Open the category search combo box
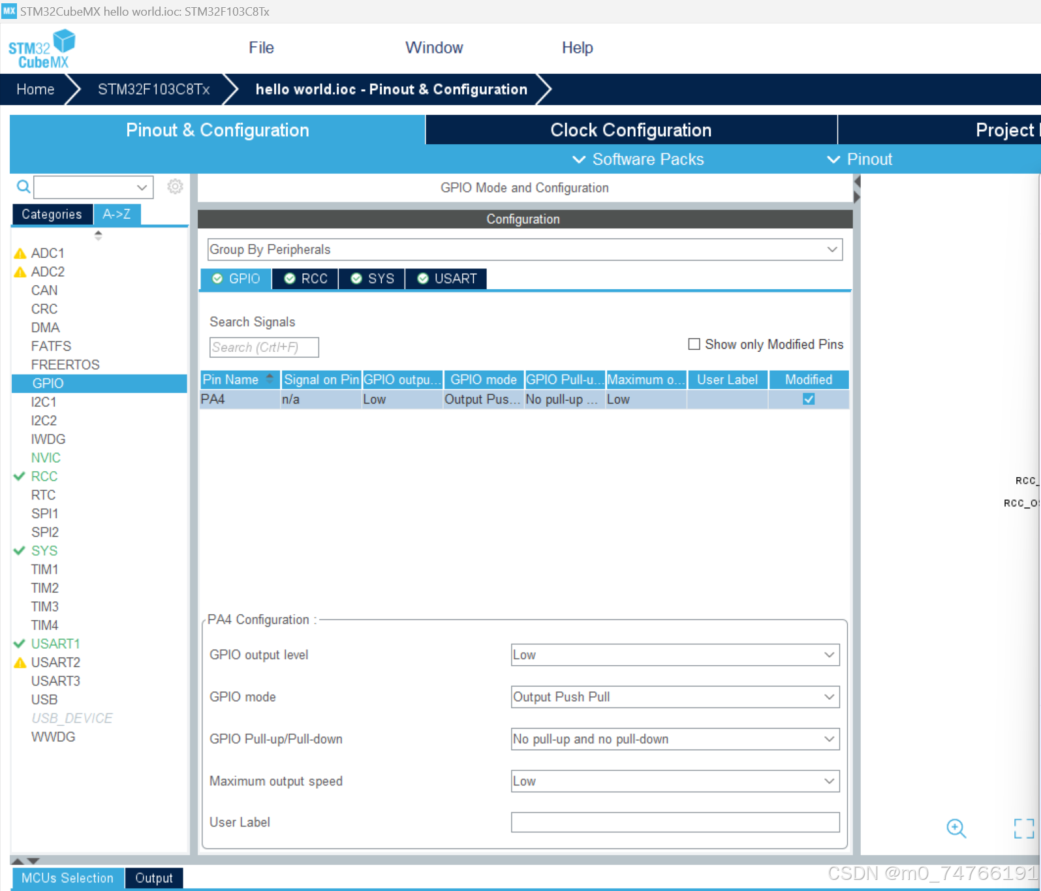The width and height of the screenshot is (1041, 891). point(93,187)
